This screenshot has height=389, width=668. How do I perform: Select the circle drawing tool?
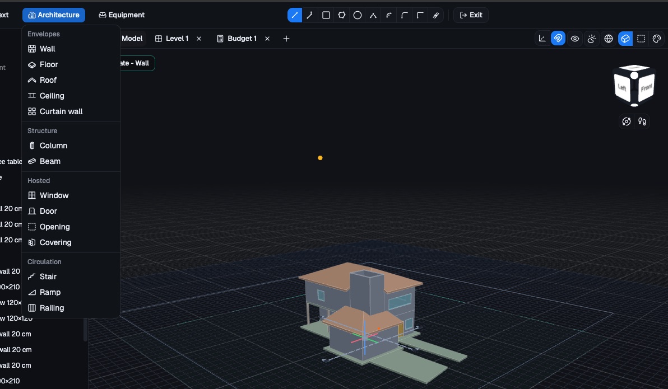358,15
